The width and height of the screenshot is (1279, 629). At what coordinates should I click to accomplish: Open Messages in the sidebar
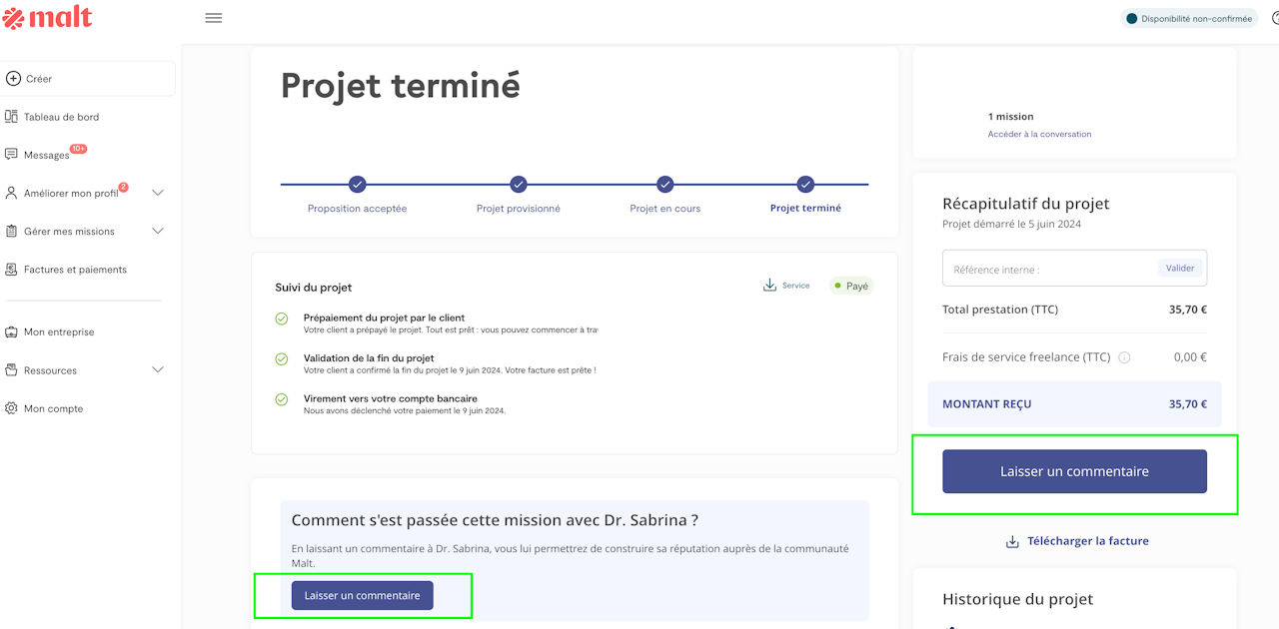[x=46, y=155]
